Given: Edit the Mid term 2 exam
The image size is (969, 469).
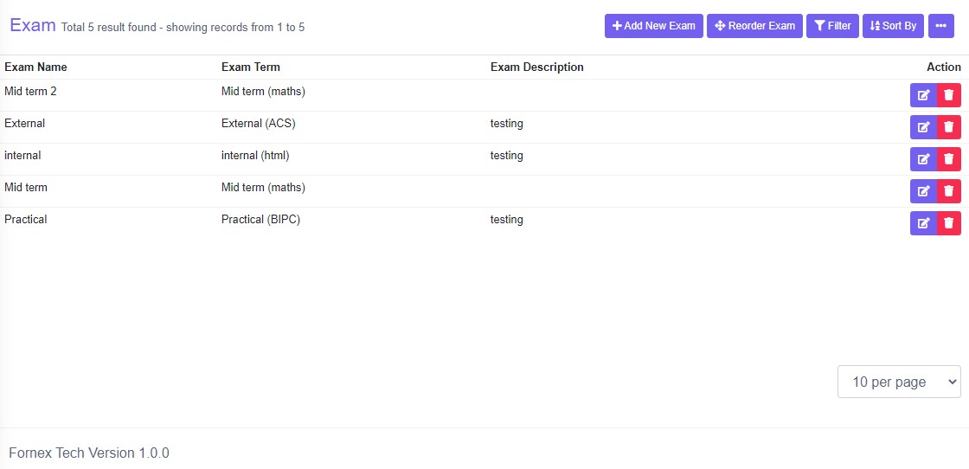Looking at the screenshot, I should (x=923, y=95).
